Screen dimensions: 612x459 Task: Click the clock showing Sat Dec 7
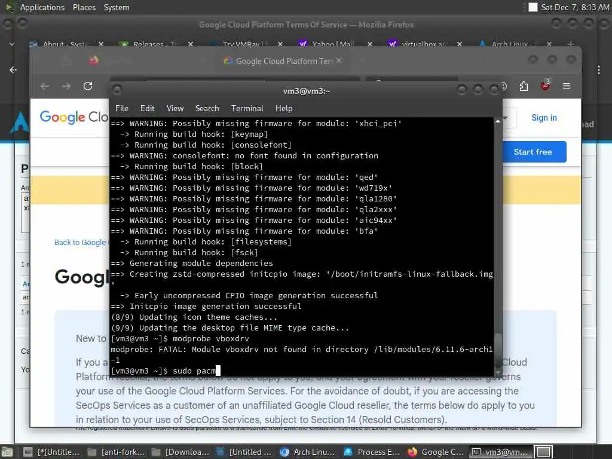pyautogui.click(x=574, y=7)
